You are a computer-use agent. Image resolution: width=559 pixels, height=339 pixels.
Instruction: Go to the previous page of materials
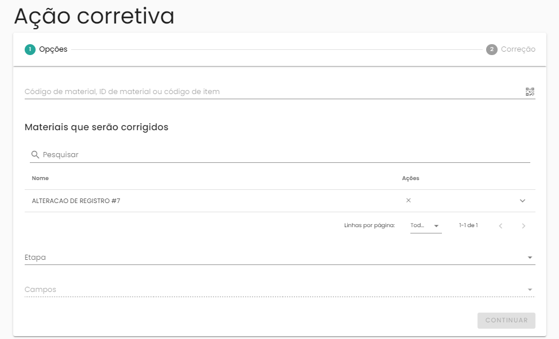500,226
